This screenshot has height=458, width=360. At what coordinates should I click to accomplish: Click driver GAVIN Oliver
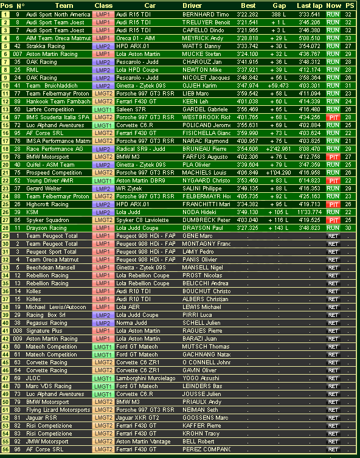click(199, 369)
